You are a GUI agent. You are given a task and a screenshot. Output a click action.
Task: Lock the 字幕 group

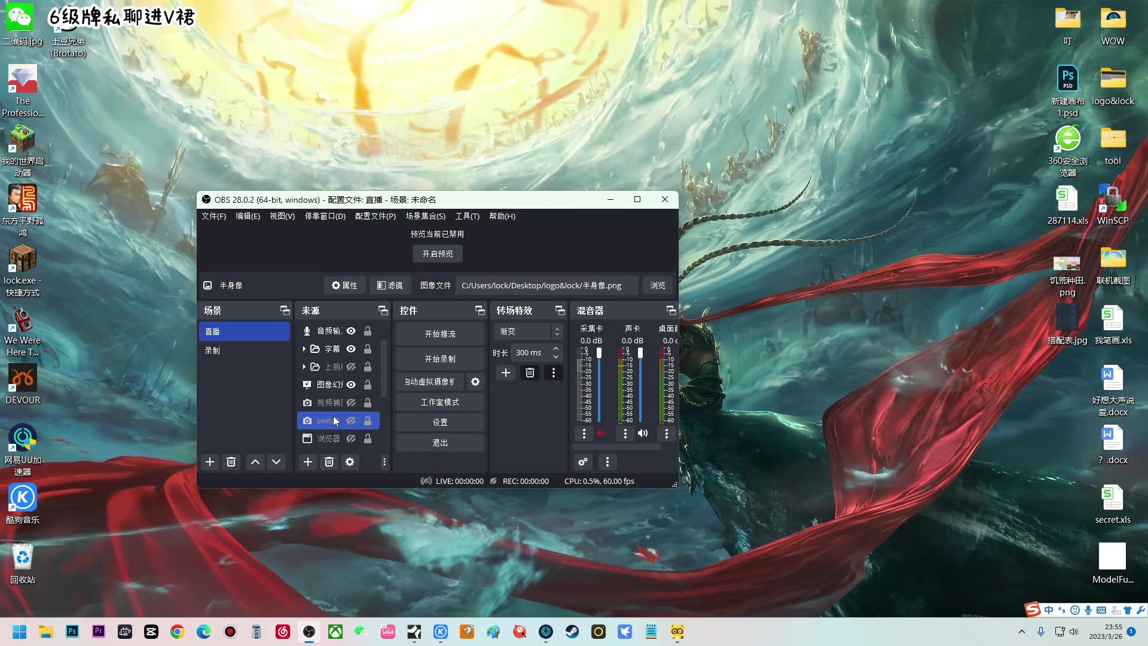[368, 349]
